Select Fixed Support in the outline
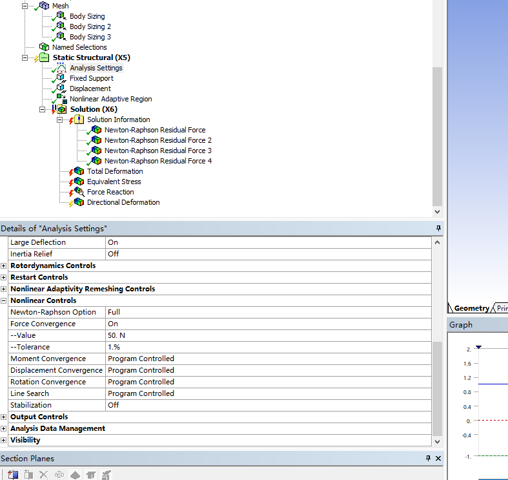This screenshot has width=508, height=480. [x=92, y=78]
